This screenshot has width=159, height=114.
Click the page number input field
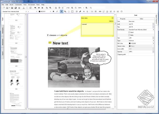point(64,8)
